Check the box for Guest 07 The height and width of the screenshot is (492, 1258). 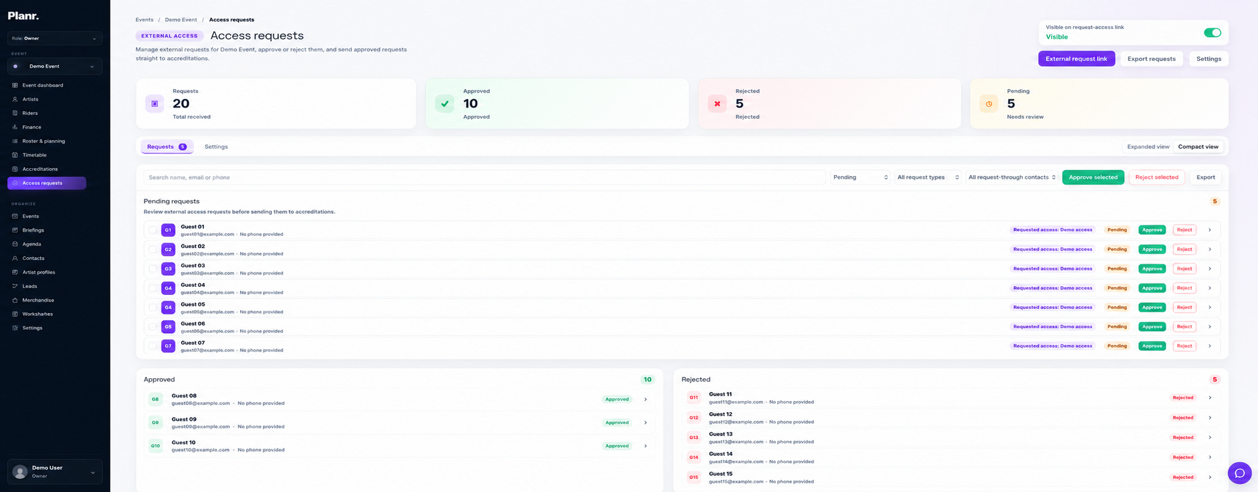152,346
